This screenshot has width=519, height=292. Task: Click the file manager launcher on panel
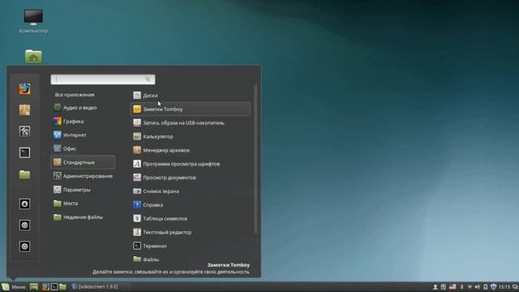pos(63,286)
